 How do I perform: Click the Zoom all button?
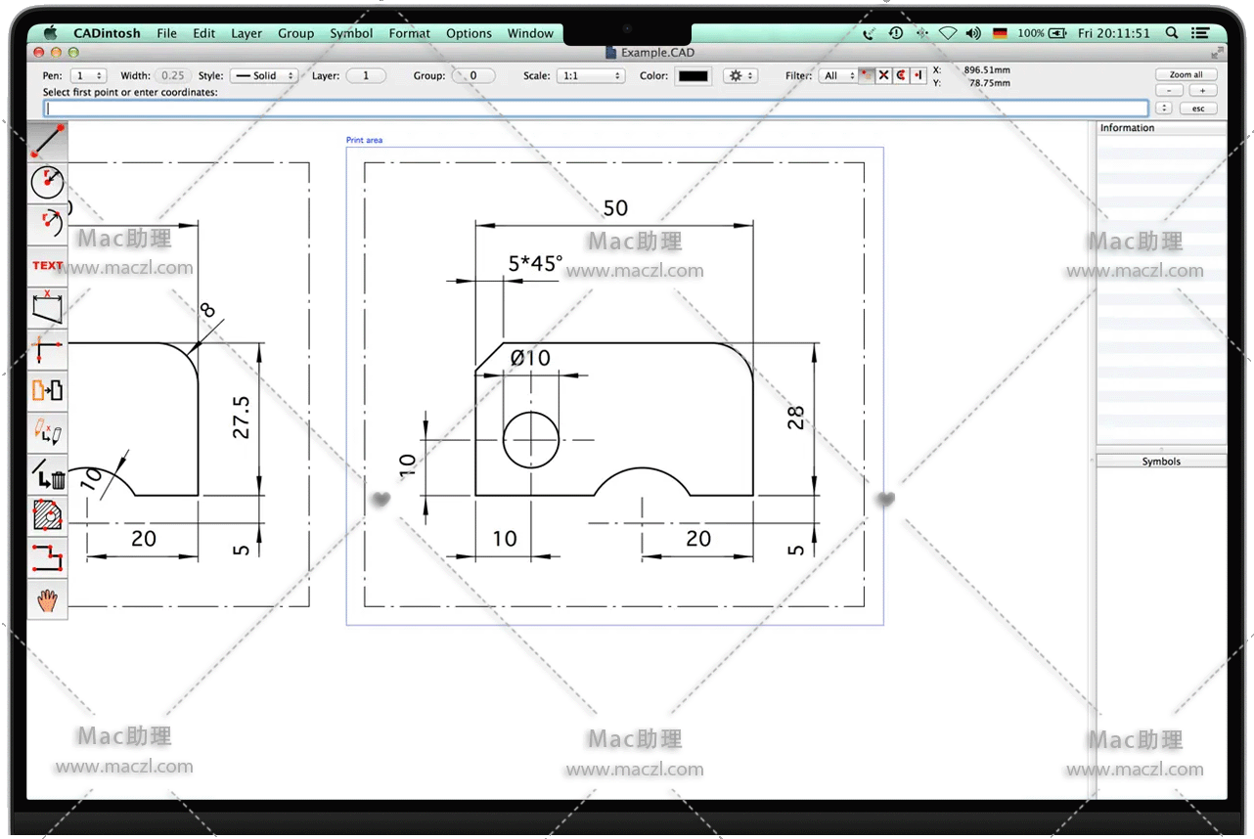pos(1186,74)
